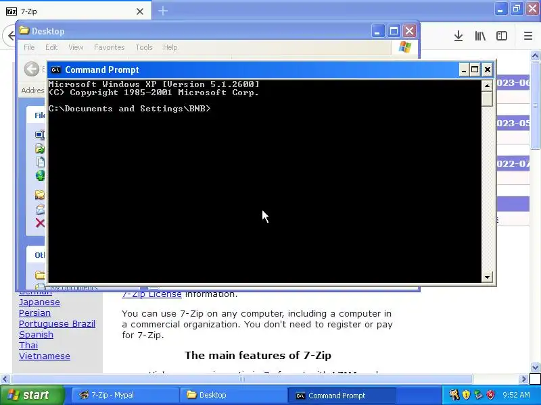This screenshot has height=405, width=541.
Task: Click Desktop window folder title icon
Action: 24,30
